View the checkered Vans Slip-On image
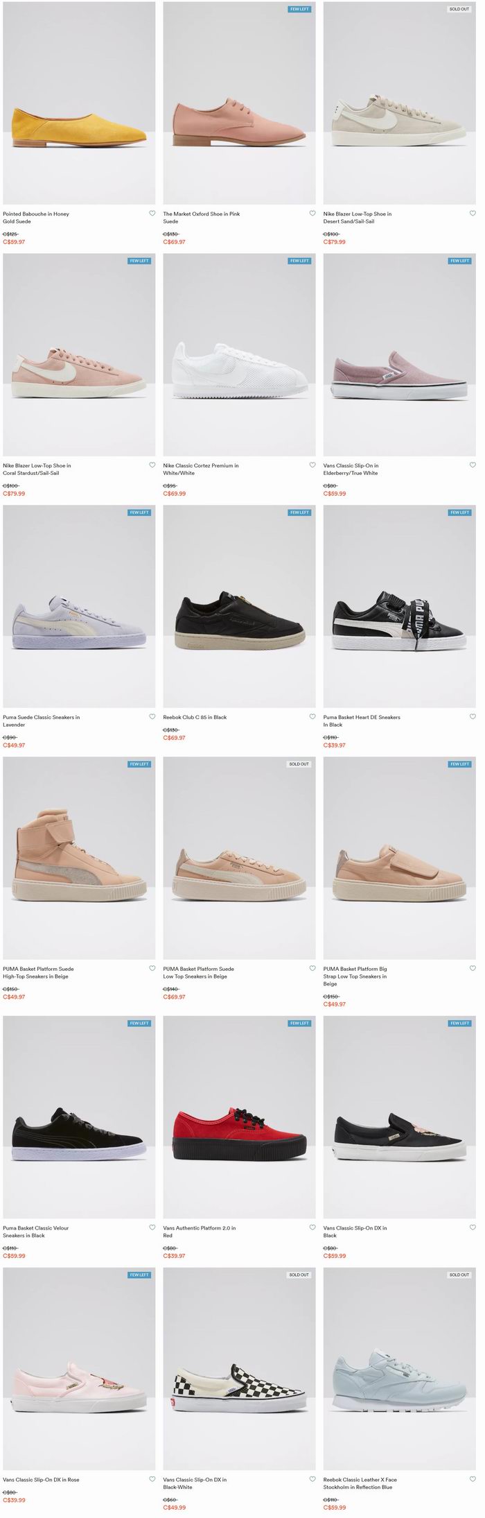Image resolution: width=485 pixels, height=1518 pixels. tap(239, 1369)
